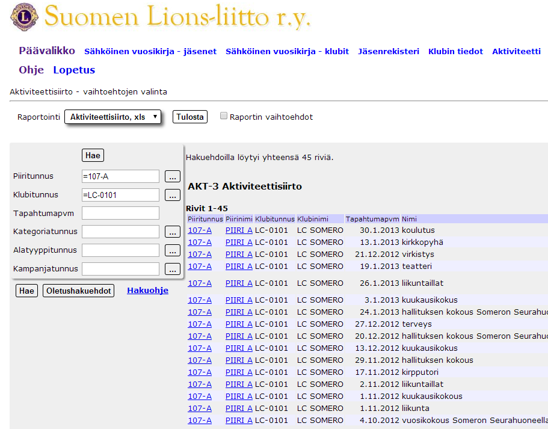
Task: Select the Aktiviteetti menu item
Action: [516, 51]
